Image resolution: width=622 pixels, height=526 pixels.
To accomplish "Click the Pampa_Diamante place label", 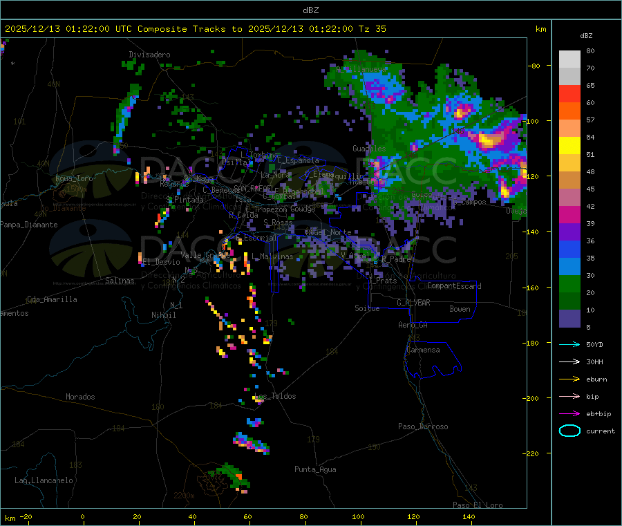I will (x=29, y=225).
